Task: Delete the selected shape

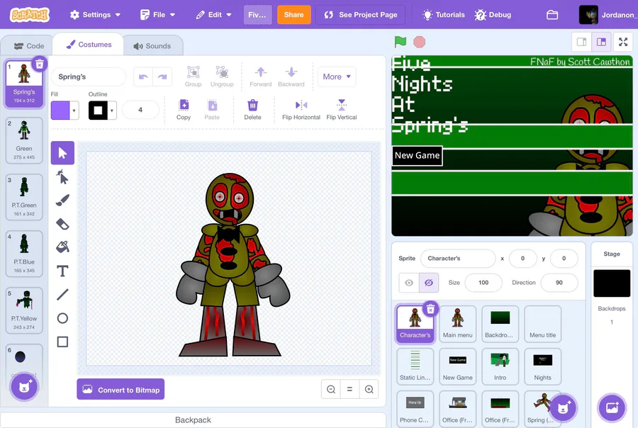Action: 252,109
